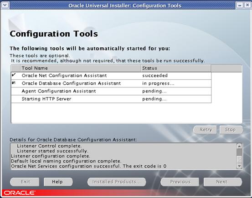The image size is (252, 198).
Task: Click the succeeded status cell
Action: click(x=176, y=76)
